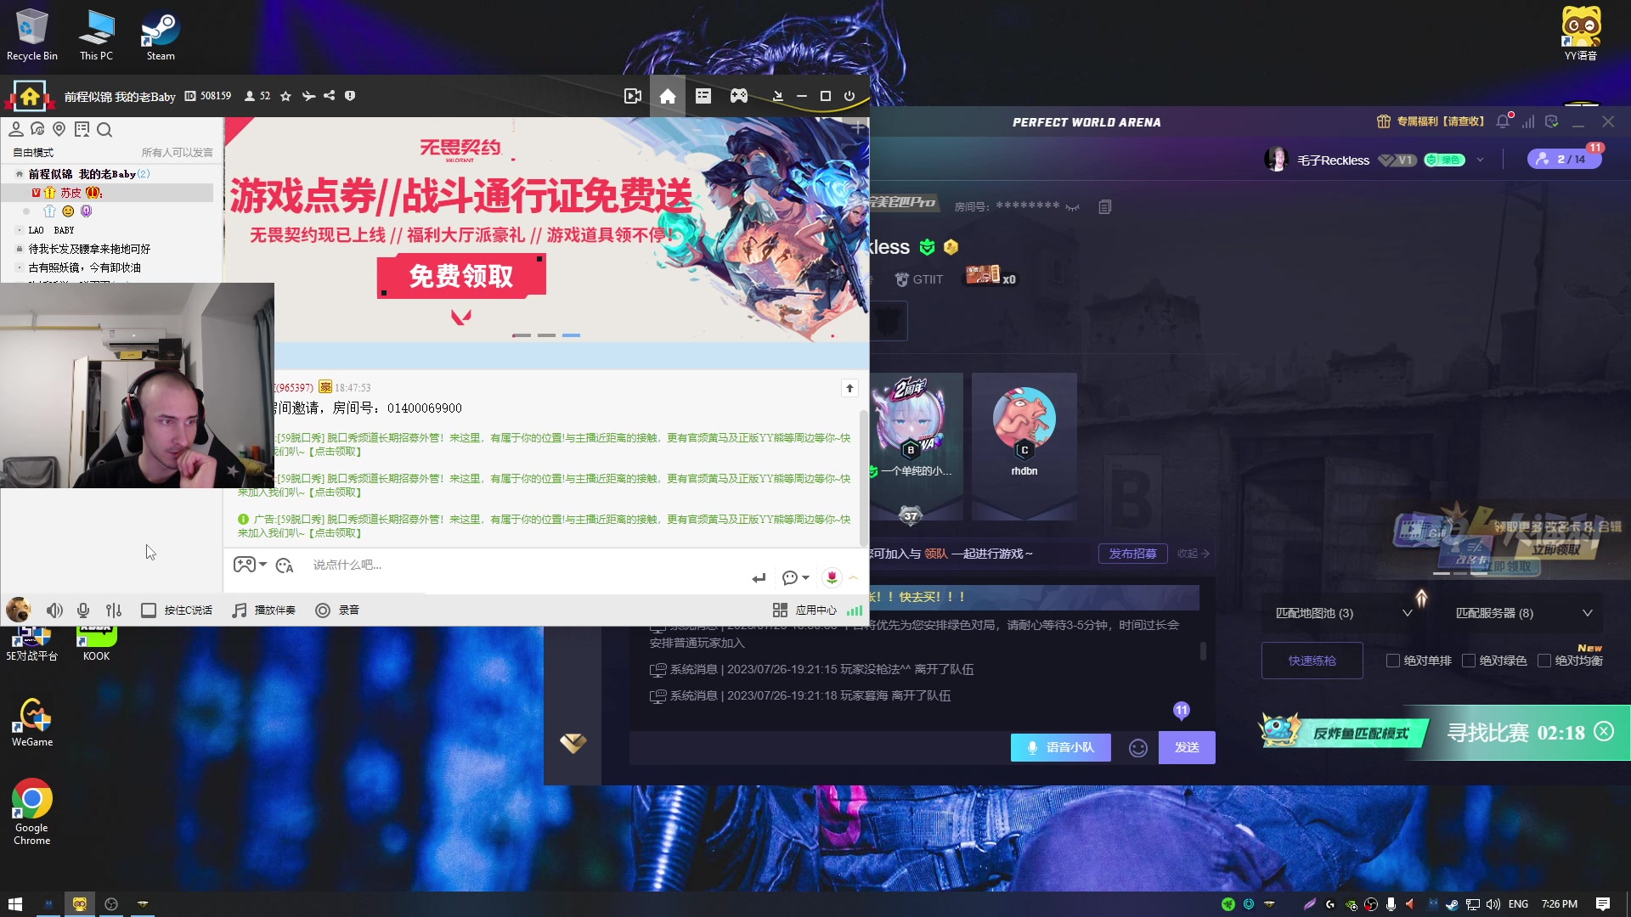
Task: Open the 应用中心 app center
Action: click(x=805, y=610)
